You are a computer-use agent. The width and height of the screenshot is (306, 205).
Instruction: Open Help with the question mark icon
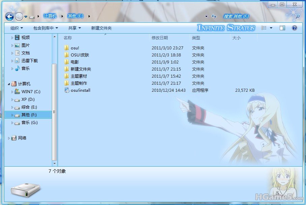click(x=295, y=28)
